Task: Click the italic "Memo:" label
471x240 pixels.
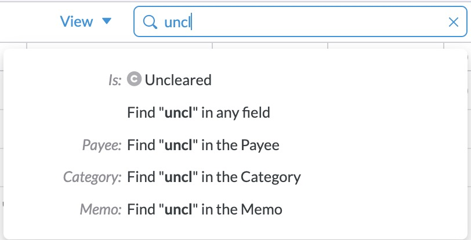Action: coord(100,209)
